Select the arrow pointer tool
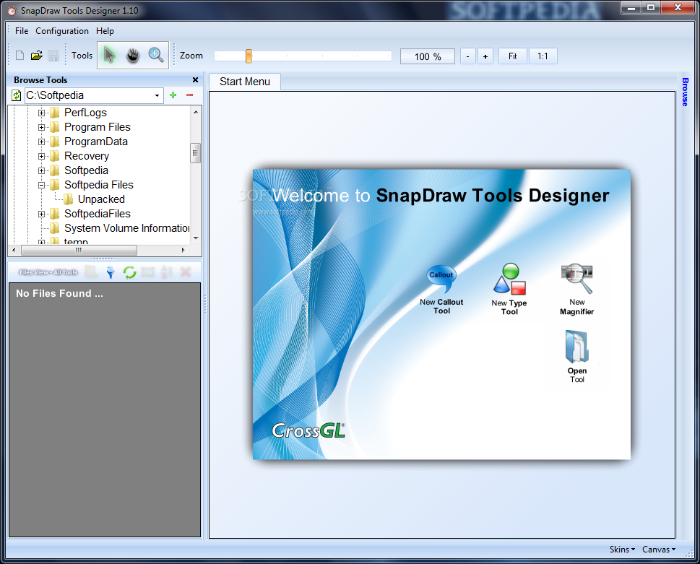Image resolution: width=700 pixels, height=564 pixels. 109,56
